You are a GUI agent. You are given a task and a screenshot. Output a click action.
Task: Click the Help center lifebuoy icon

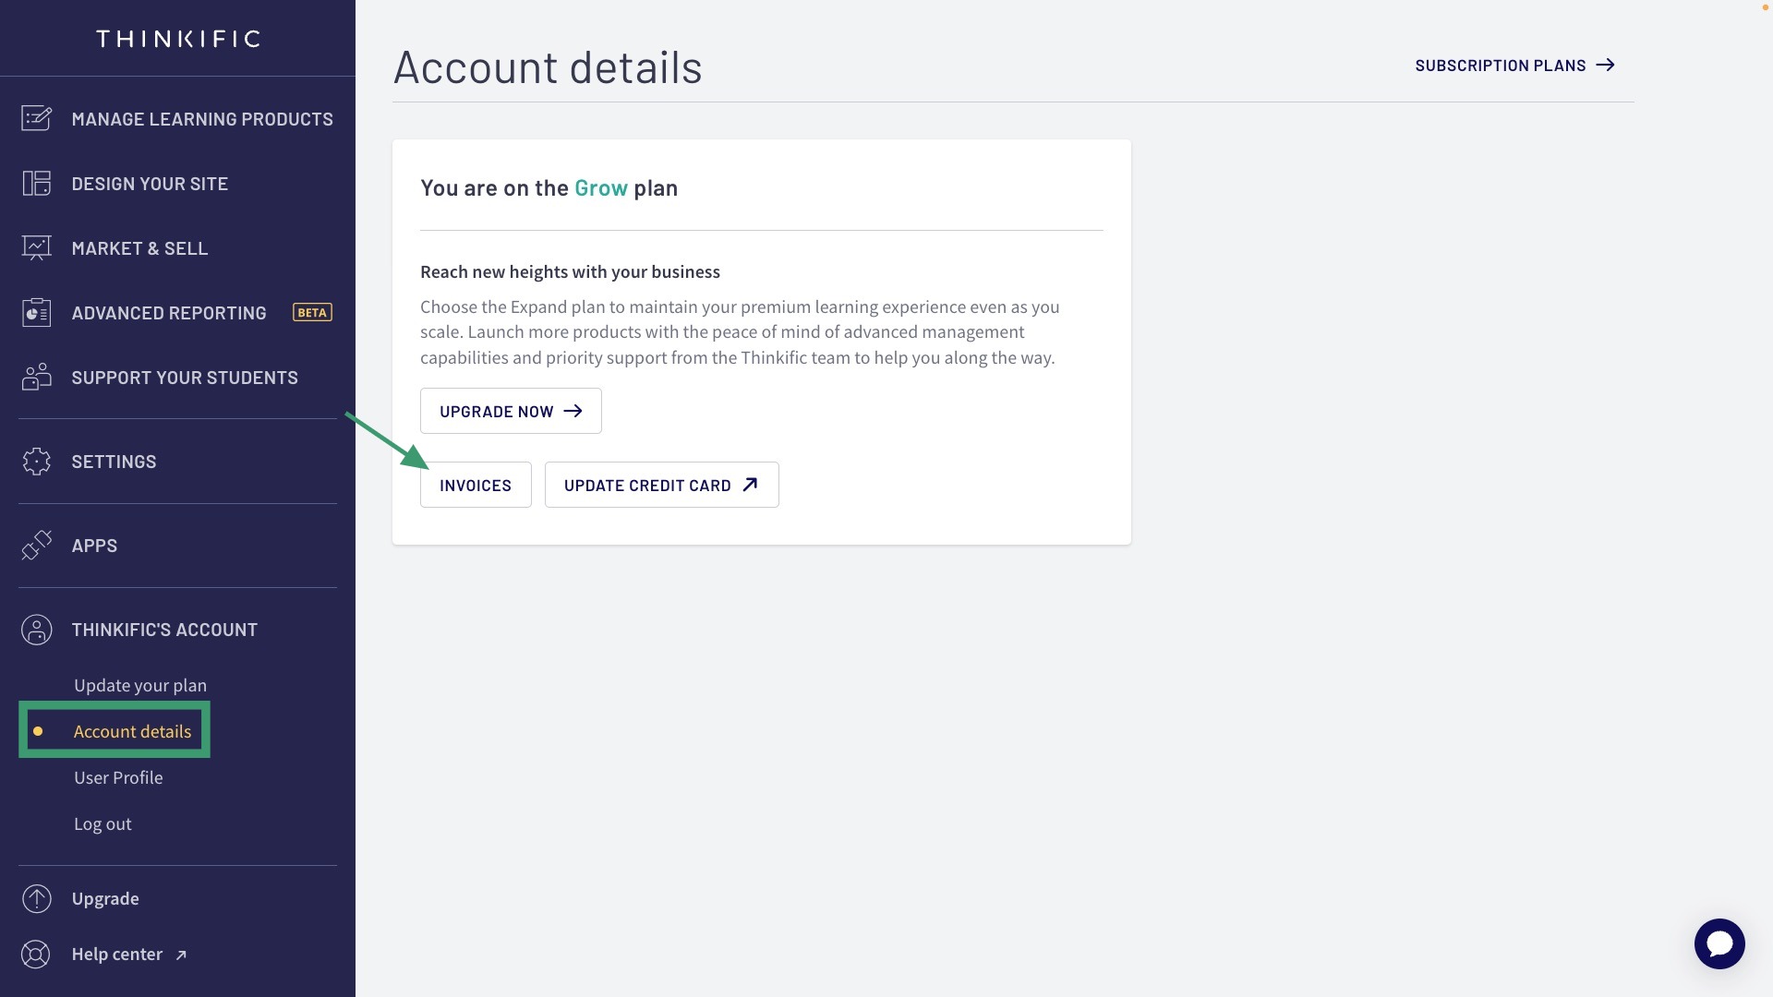click(x=36, y=954)
